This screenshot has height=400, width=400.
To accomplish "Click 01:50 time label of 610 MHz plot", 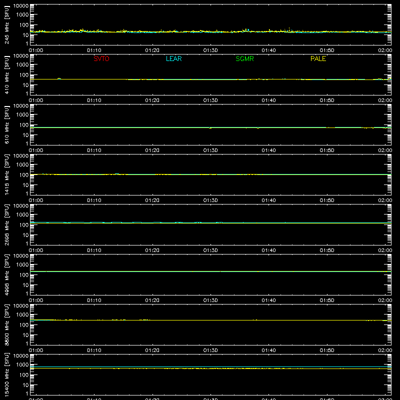I will (x=327, y=150).
